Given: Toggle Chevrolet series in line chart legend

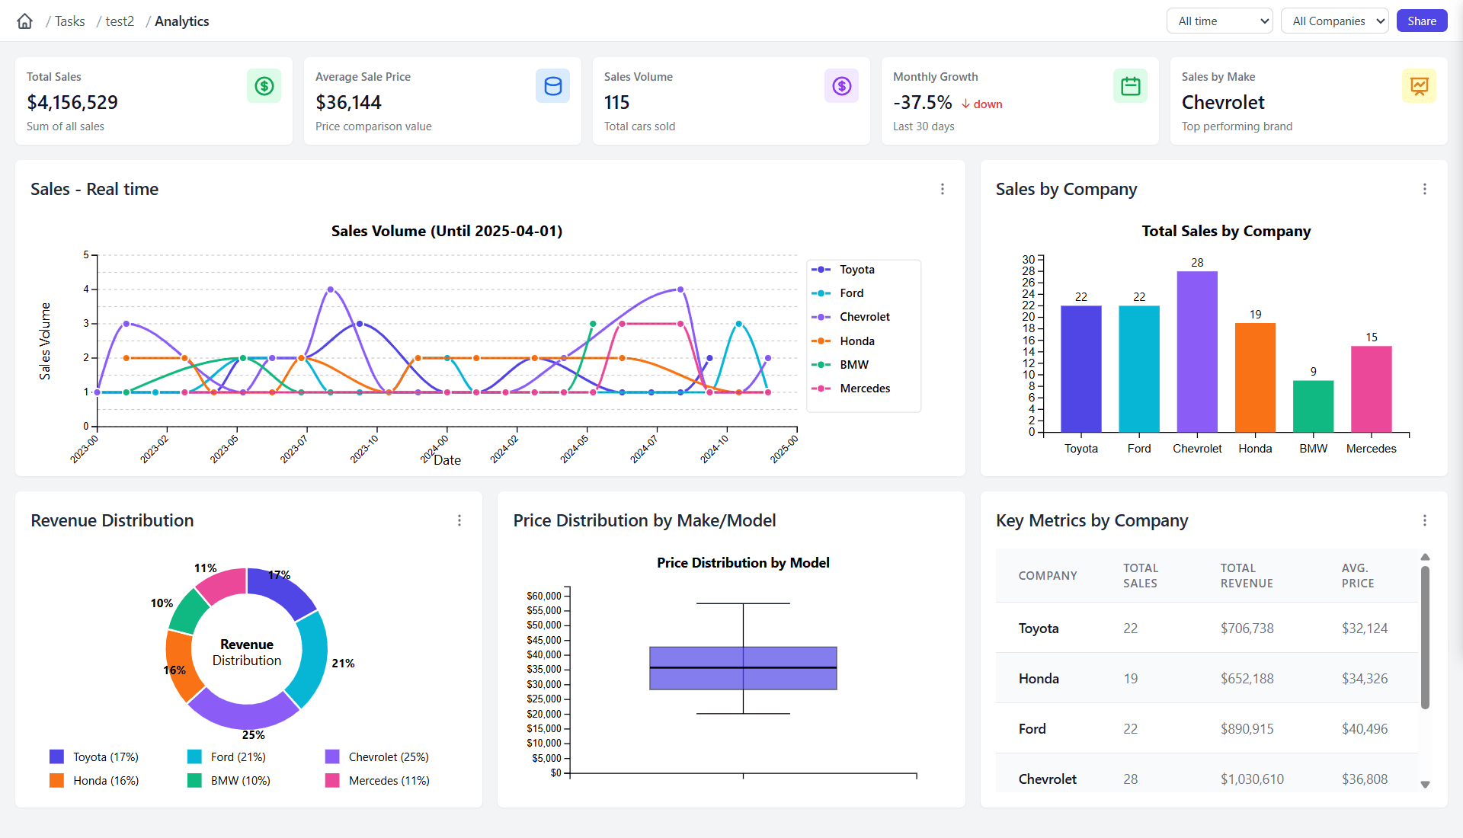Looking at the screenshot, I should 851,317.
